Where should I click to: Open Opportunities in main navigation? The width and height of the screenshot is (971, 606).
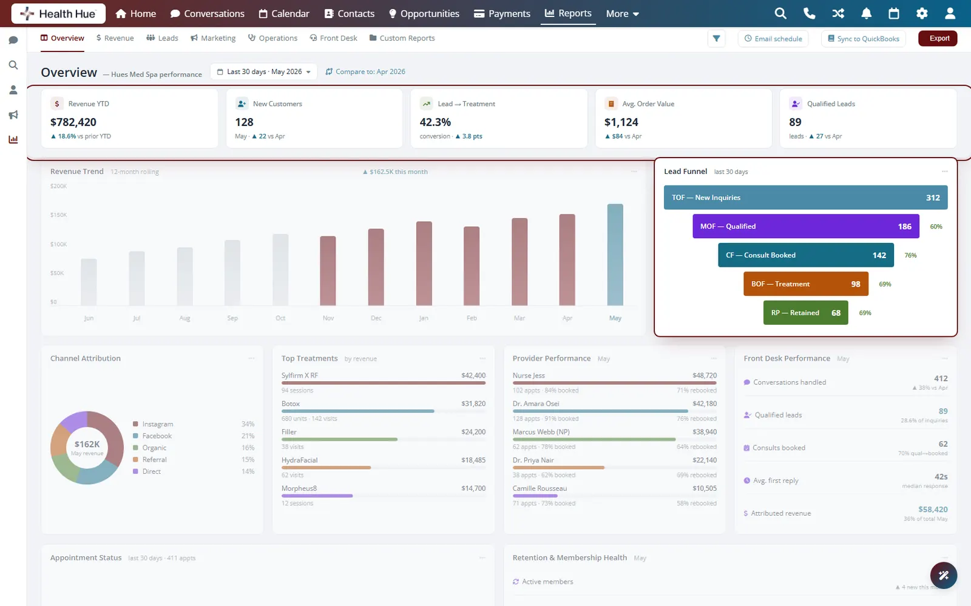[x=424, y=13]
